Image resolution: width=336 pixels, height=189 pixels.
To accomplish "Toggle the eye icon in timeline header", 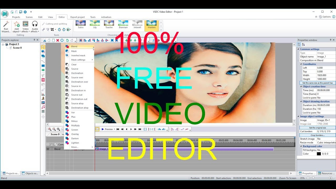I will (48, 144).
